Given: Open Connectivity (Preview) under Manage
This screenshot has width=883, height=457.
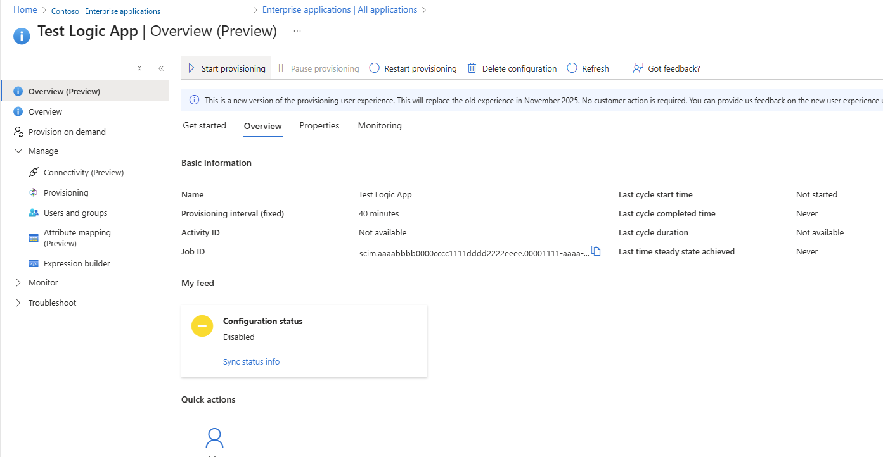Looking at the screenshot, I should coord(85,172).
